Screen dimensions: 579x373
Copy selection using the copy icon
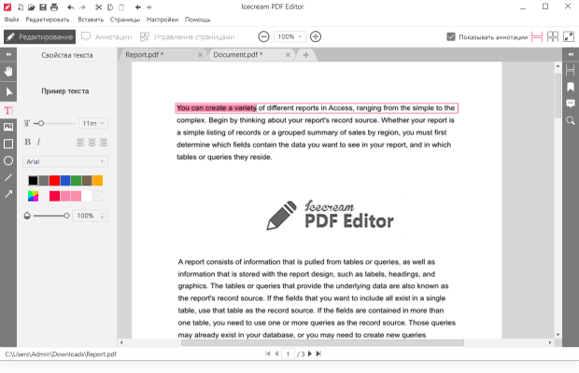(110, 7)
